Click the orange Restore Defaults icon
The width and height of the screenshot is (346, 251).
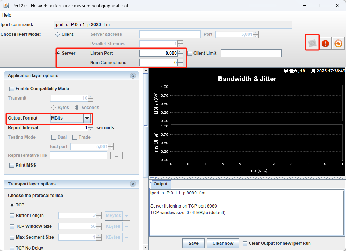pos(338,43)
